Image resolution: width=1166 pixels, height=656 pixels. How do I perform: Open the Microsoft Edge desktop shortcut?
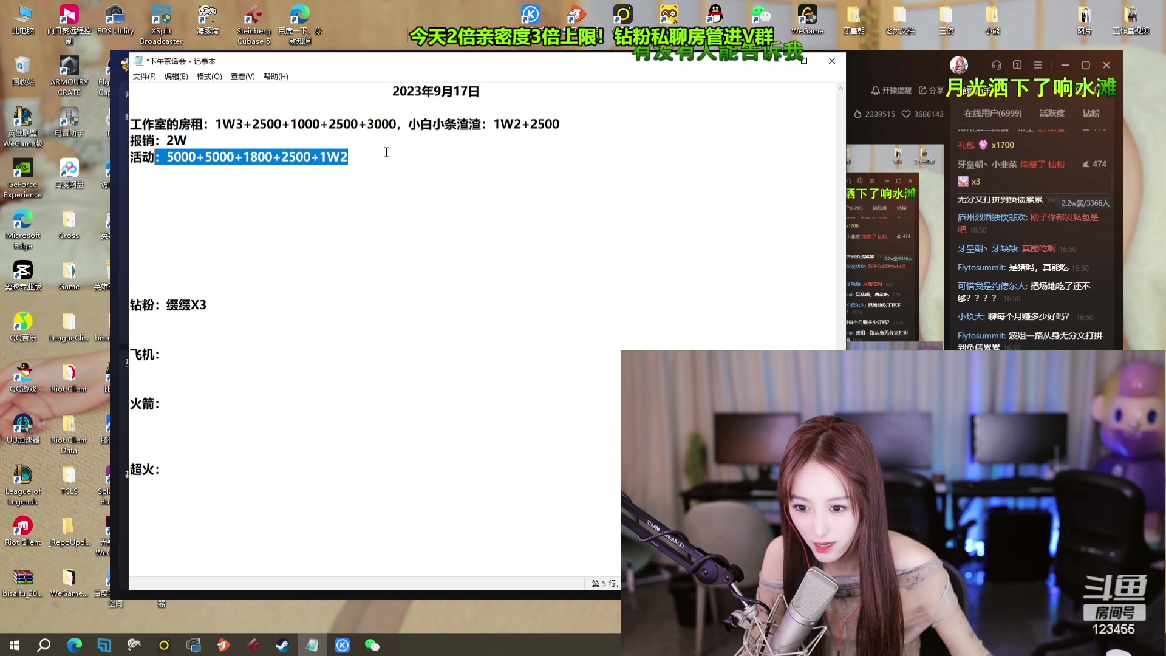pyautogui.click(x=23, y=229)
